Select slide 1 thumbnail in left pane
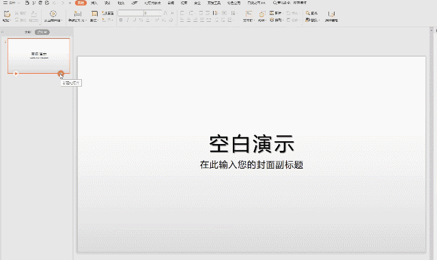The image size is (437, 260). pyautogui.click(x=39, y=56)
